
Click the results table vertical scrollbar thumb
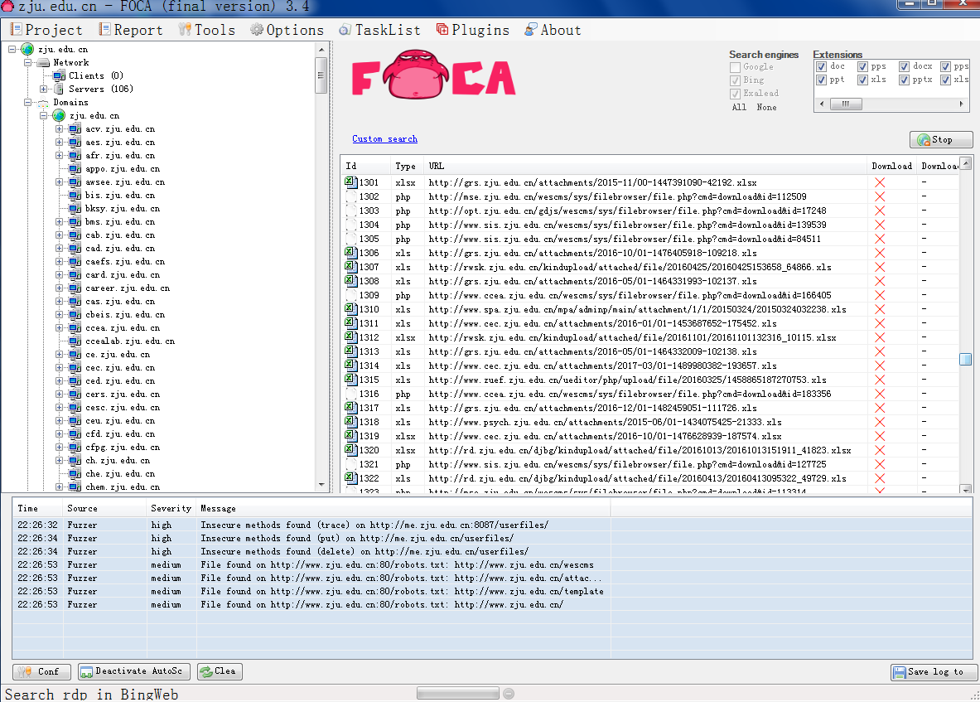[x=966, y=360]
